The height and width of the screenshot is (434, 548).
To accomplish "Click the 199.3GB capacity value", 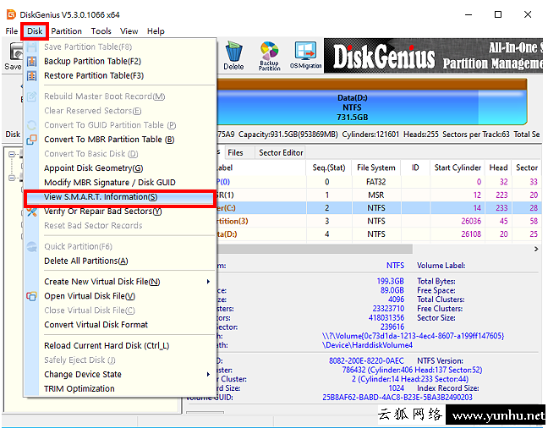I will [390, 282].
